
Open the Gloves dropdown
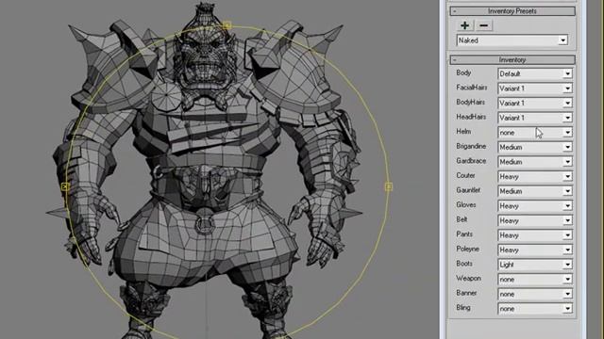pyautogui.click(x=535, y=205)
